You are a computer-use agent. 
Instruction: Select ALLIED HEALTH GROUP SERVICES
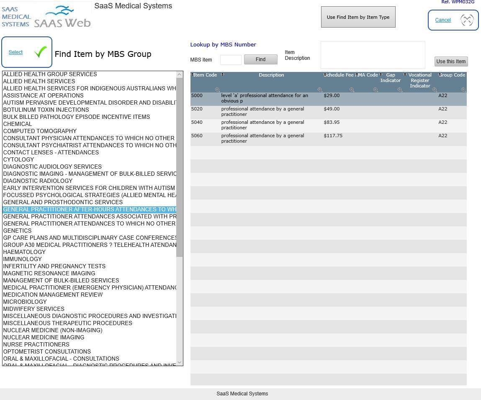tap(89, 74)
